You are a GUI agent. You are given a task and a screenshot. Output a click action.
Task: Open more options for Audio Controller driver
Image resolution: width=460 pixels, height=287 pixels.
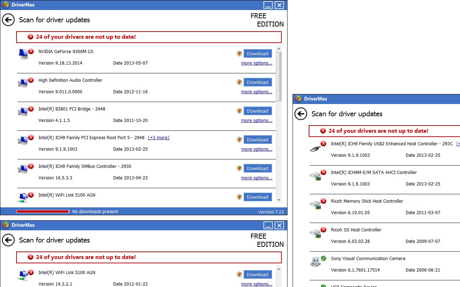point(257,92)
